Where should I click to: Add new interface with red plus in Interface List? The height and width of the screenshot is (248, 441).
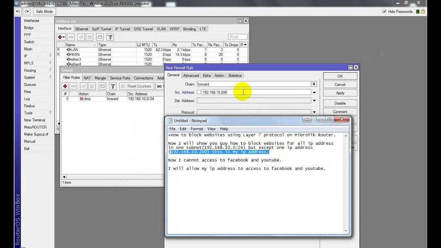click(x=61, y=37)
